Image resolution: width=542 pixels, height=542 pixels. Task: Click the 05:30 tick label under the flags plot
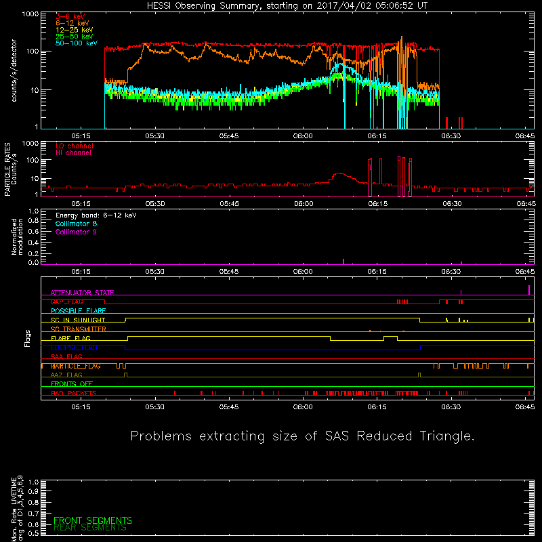(x=155, y=407)
